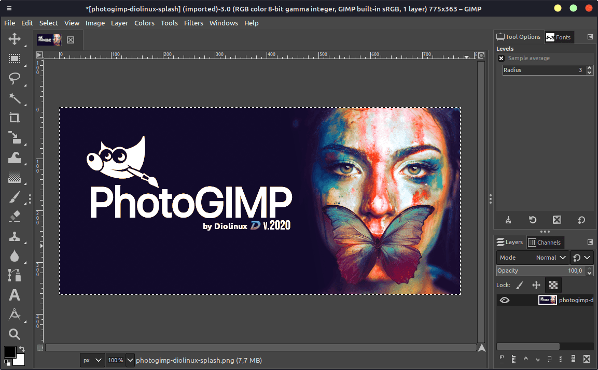The image size is (598, 370).
Task: Toggle lock alpha channel checkerboard
Action: (x=553, y=285)
